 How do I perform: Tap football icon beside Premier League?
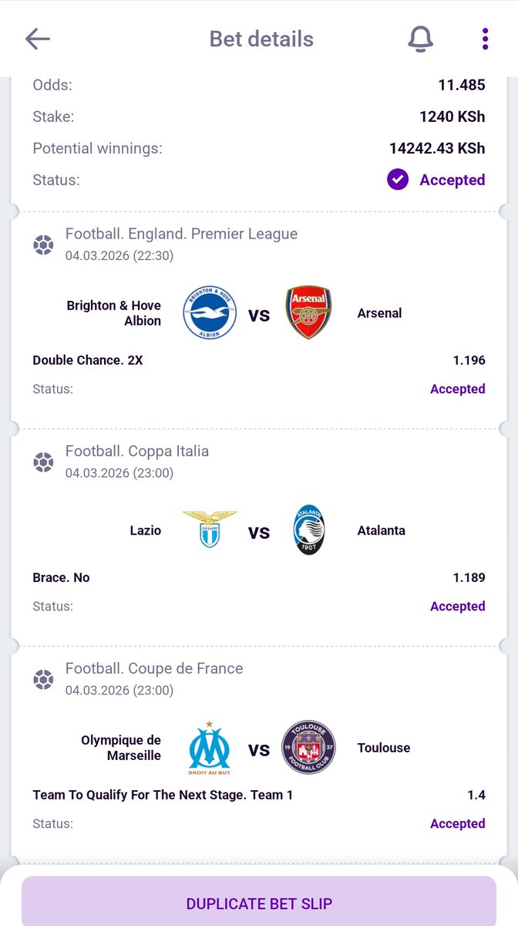click(x=43, y=245)
